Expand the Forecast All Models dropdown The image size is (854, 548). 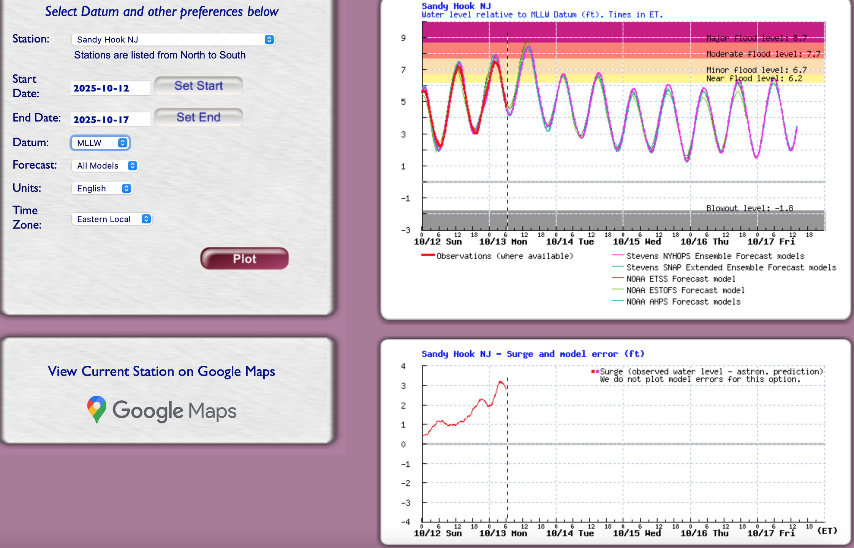pos(105,166)
